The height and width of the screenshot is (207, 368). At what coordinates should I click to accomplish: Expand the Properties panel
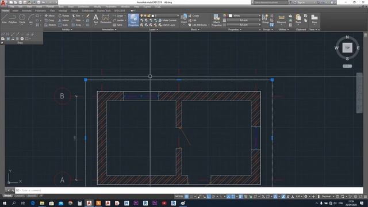click(x=235, y=29)
